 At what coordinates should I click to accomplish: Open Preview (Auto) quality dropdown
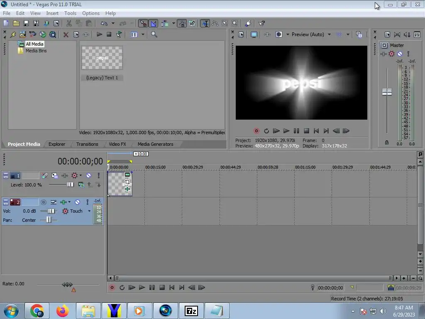(329, 34)
